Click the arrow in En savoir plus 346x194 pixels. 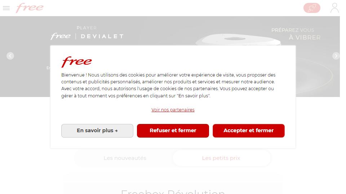click(x=116, y=131)
